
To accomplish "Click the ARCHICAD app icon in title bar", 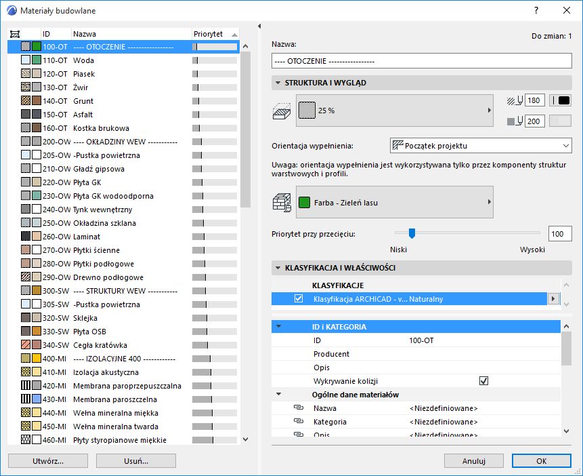I will (x=12, y=10).
